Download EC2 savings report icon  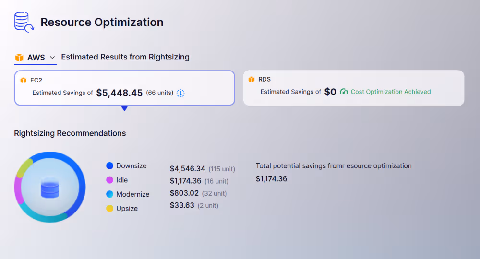coord(180,93)
